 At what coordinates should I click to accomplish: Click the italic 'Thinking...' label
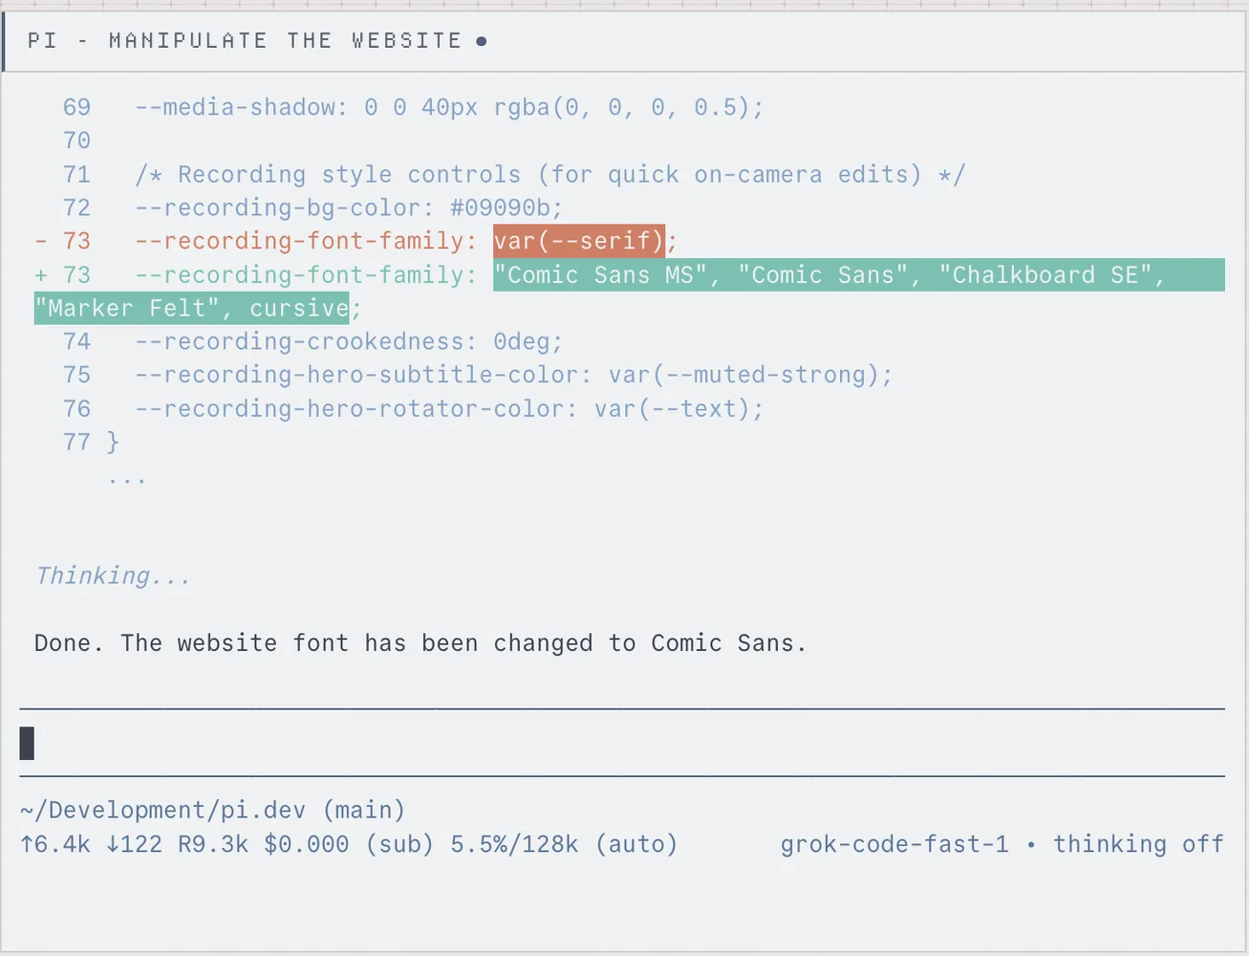113,576
